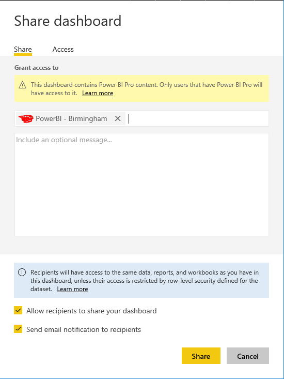The width and height of the screenshot is (284, 379).
Task: Open Learn more link about row-level security
Action: coord(72,289)
